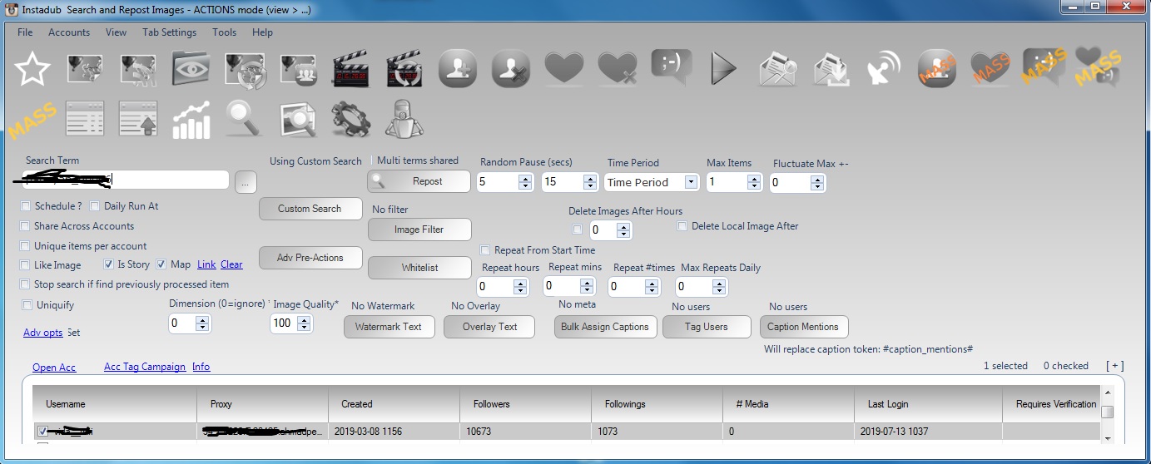Click the Repost button
This screenshot has width=1151, height=464.
tap(419, 181)
